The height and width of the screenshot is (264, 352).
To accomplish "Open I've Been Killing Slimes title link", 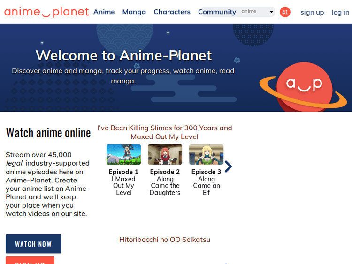I will pos(165,132).
